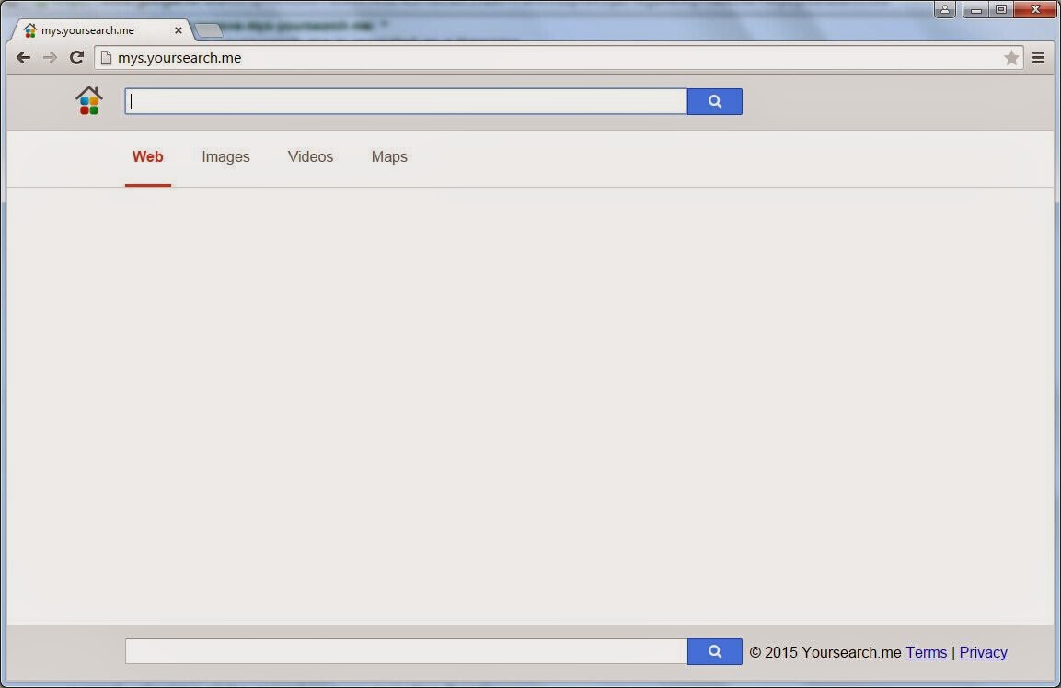The image size is (1061, 688).
Task: Click the top blue search magnifier button
Action: click(715, 101)
